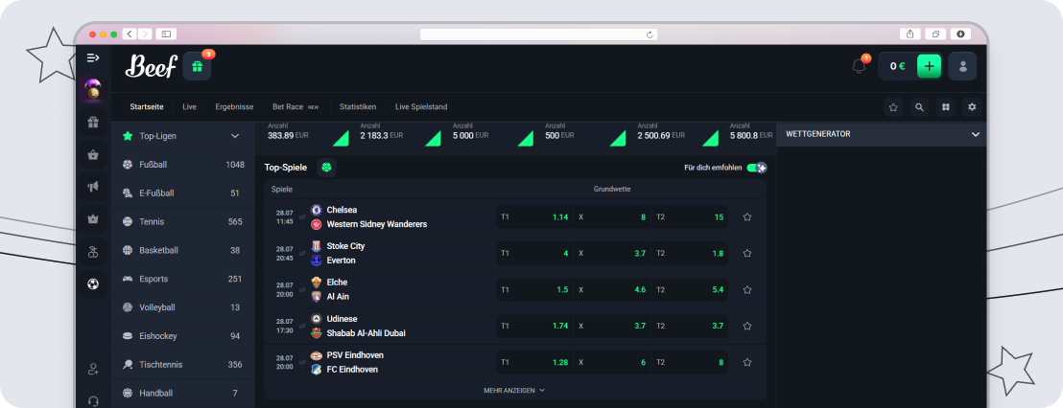Image resolution: width=1063 pixels, height=408 pixels.
Task: Reload page via address bar refresh icon
Action: [650, 34]
